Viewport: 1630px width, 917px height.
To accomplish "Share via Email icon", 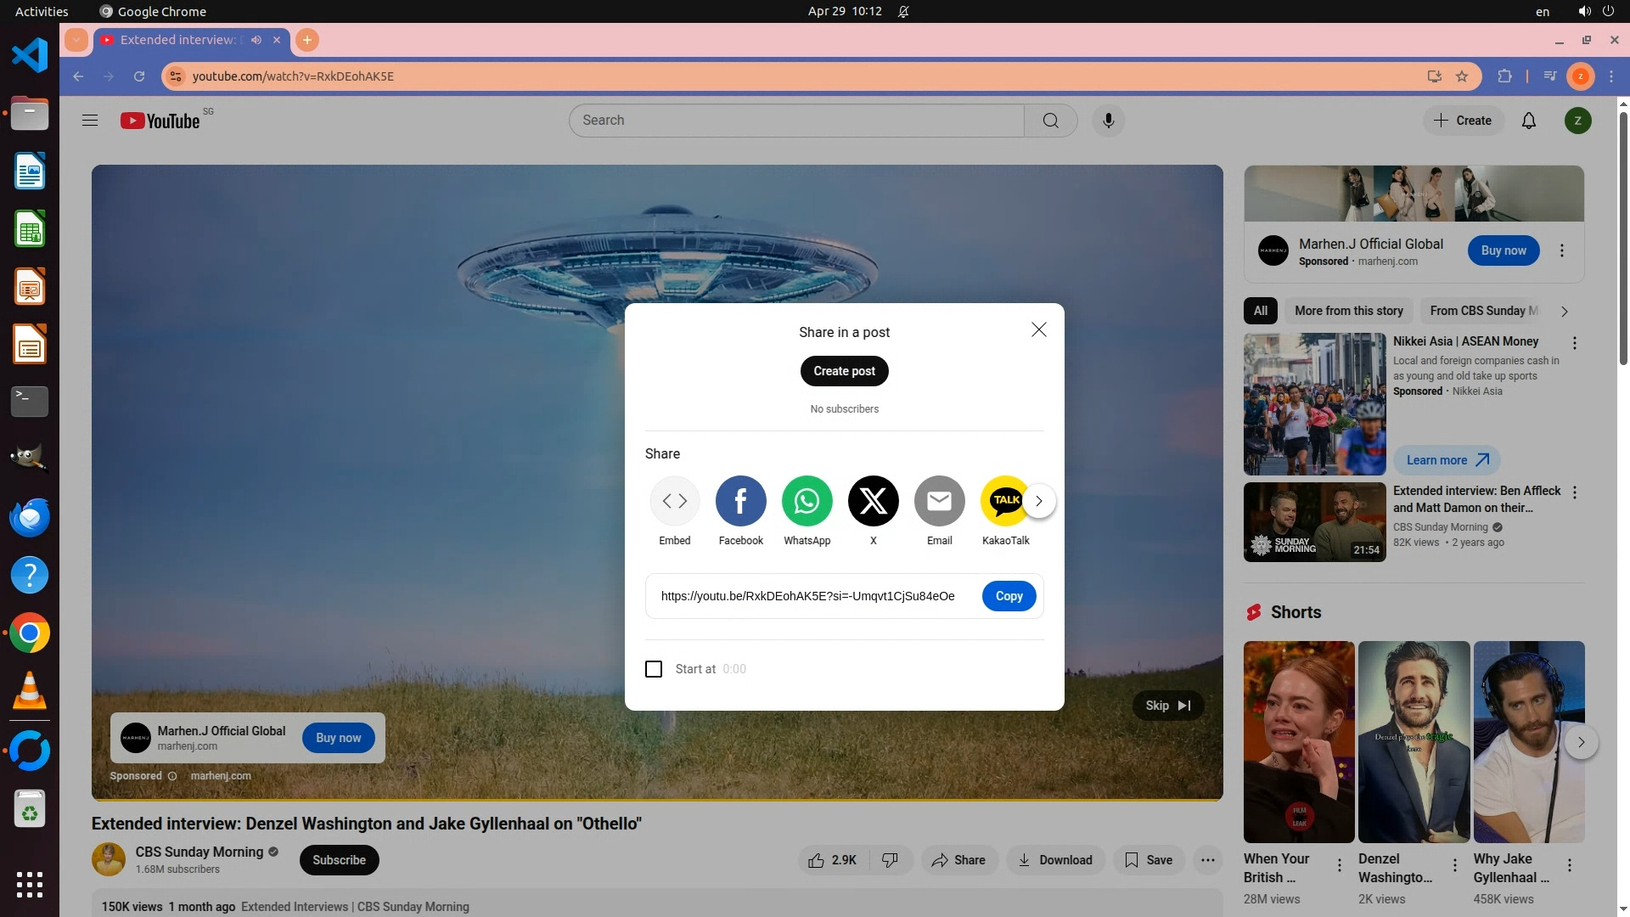I will 939,501.
